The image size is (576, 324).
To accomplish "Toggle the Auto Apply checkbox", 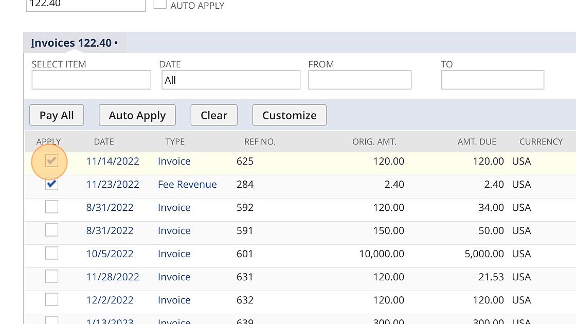I will [160, 4].
